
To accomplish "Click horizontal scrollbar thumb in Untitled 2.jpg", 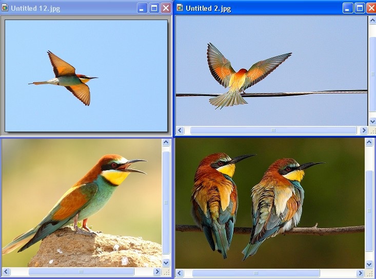I will pos(273,131).
